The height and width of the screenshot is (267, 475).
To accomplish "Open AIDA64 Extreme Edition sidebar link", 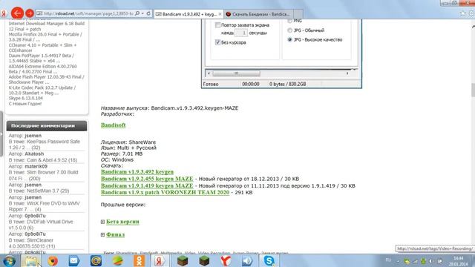I will pos(43,69).
